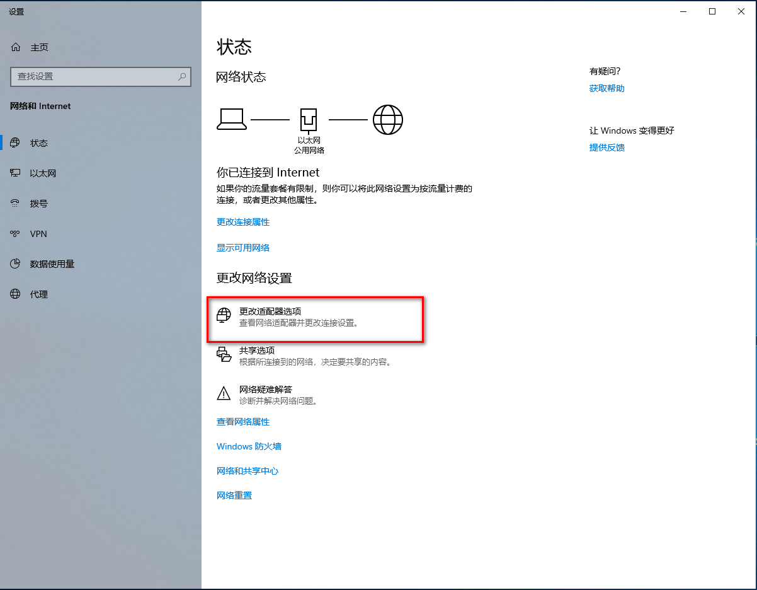Click the VPN icon in sidebar

coord(16,234)
